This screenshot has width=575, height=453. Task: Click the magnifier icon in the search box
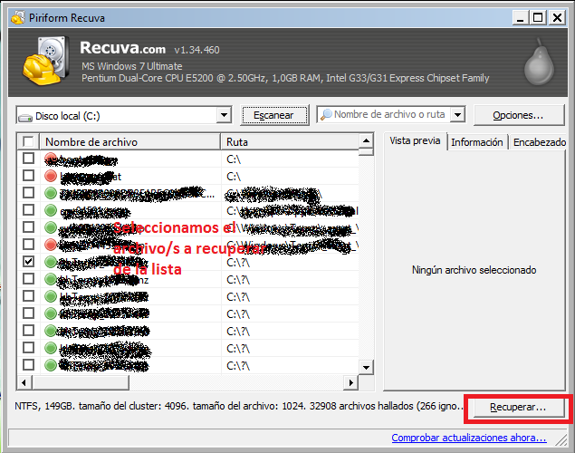[325, 115]
